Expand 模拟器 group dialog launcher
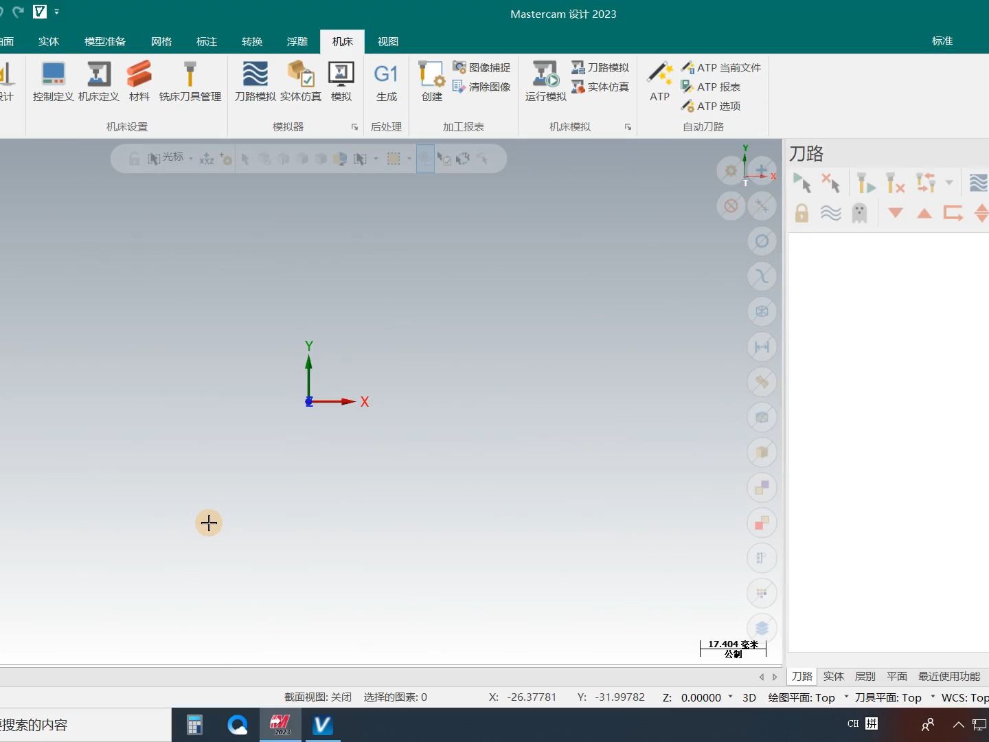Viewport: 989px width, 742px height. 354,127
